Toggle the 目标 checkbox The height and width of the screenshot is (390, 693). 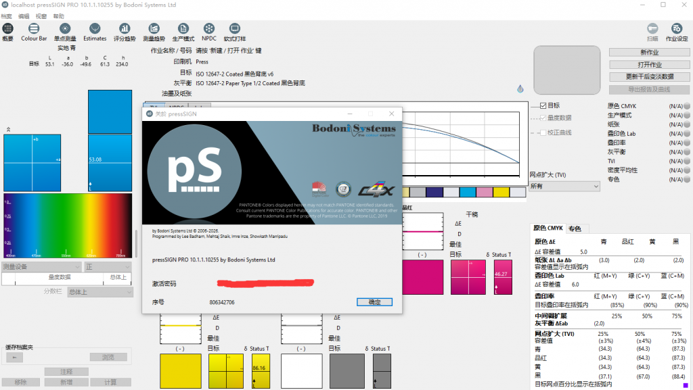pyautogui.click(x=543, y=106)
